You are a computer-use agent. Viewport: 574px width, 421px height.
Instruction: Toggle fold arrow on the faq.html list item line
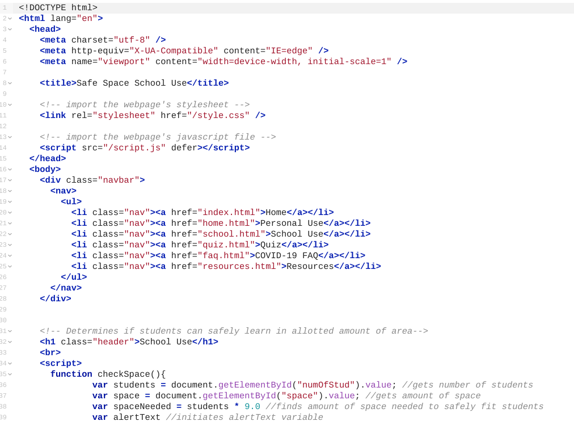click(10, 255)
